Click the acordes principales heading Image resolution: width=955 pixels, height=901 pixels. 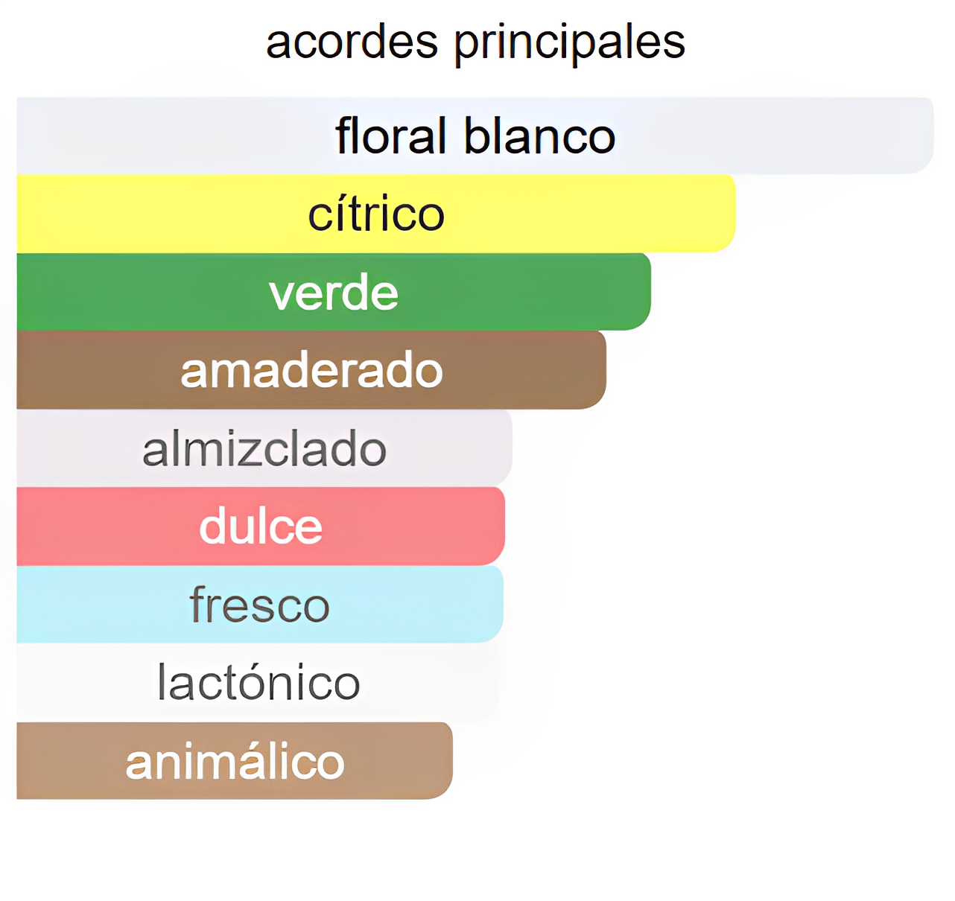pos(475,42)
